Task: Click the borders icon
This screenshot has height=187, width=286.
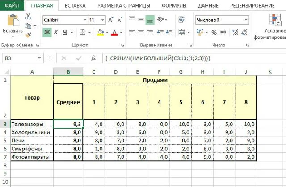Action: tap(82, 33)
